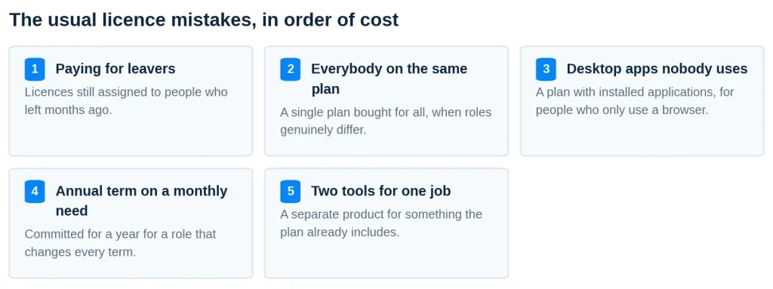This screenshot has width=773, height=289.
Task: Select the 'Paying for leavers' heading
Action: tap(115, 69)
